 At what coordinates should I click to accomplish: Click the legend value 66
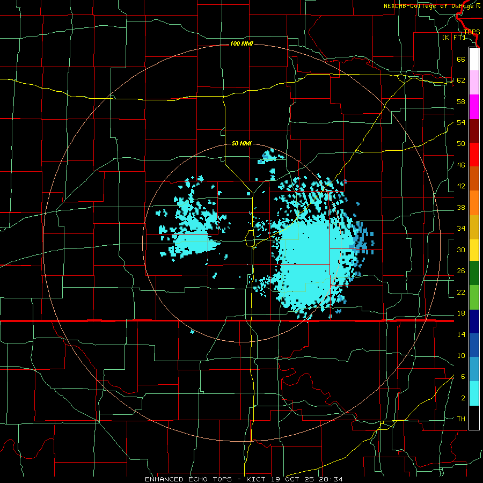pyautogui.click(x=461, y=59)
